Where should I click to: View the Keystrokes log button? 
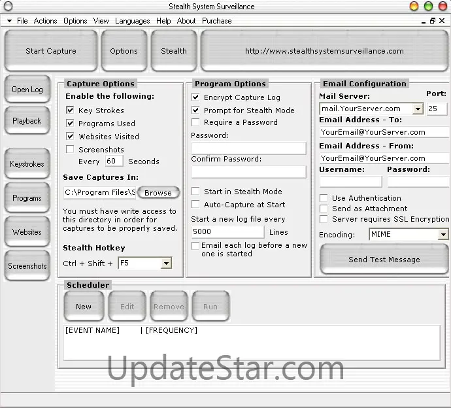27,164
